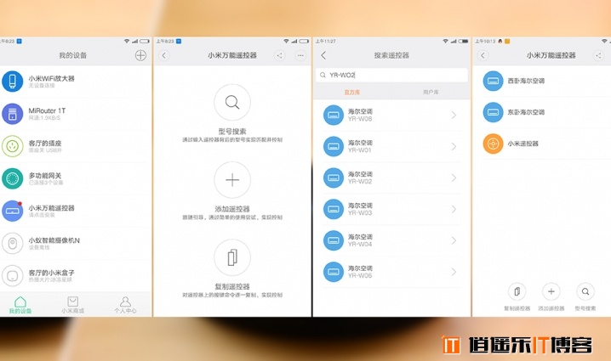Select the 小蚁智能摄像机N camera icon
611x361 pixels.
pyautogui.click(x=13, y=243)
